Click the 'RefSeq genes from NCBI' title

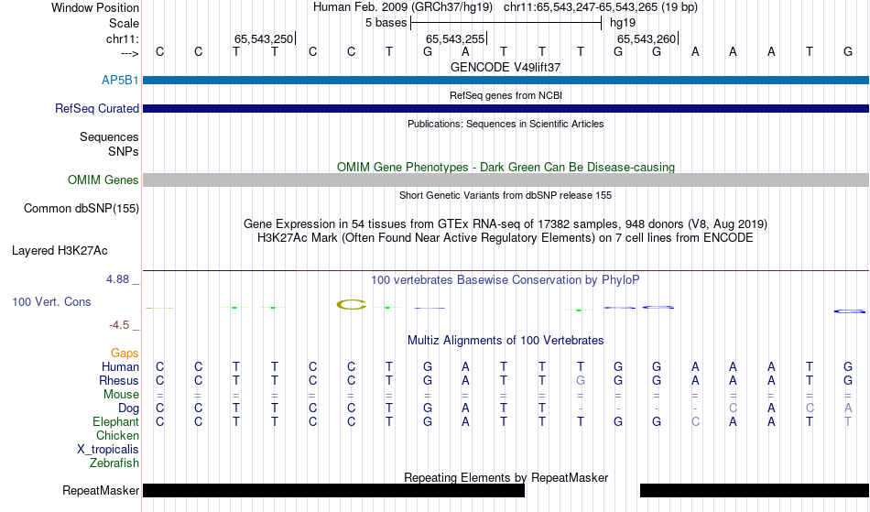click(x=506, y=95)
